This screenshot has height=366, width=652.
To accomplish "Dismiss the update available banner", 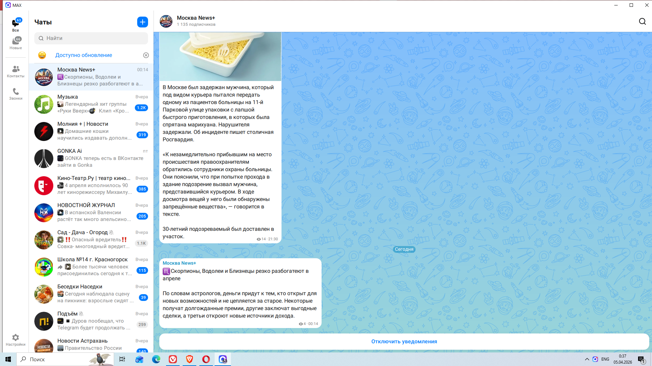I will coord(146,55).
